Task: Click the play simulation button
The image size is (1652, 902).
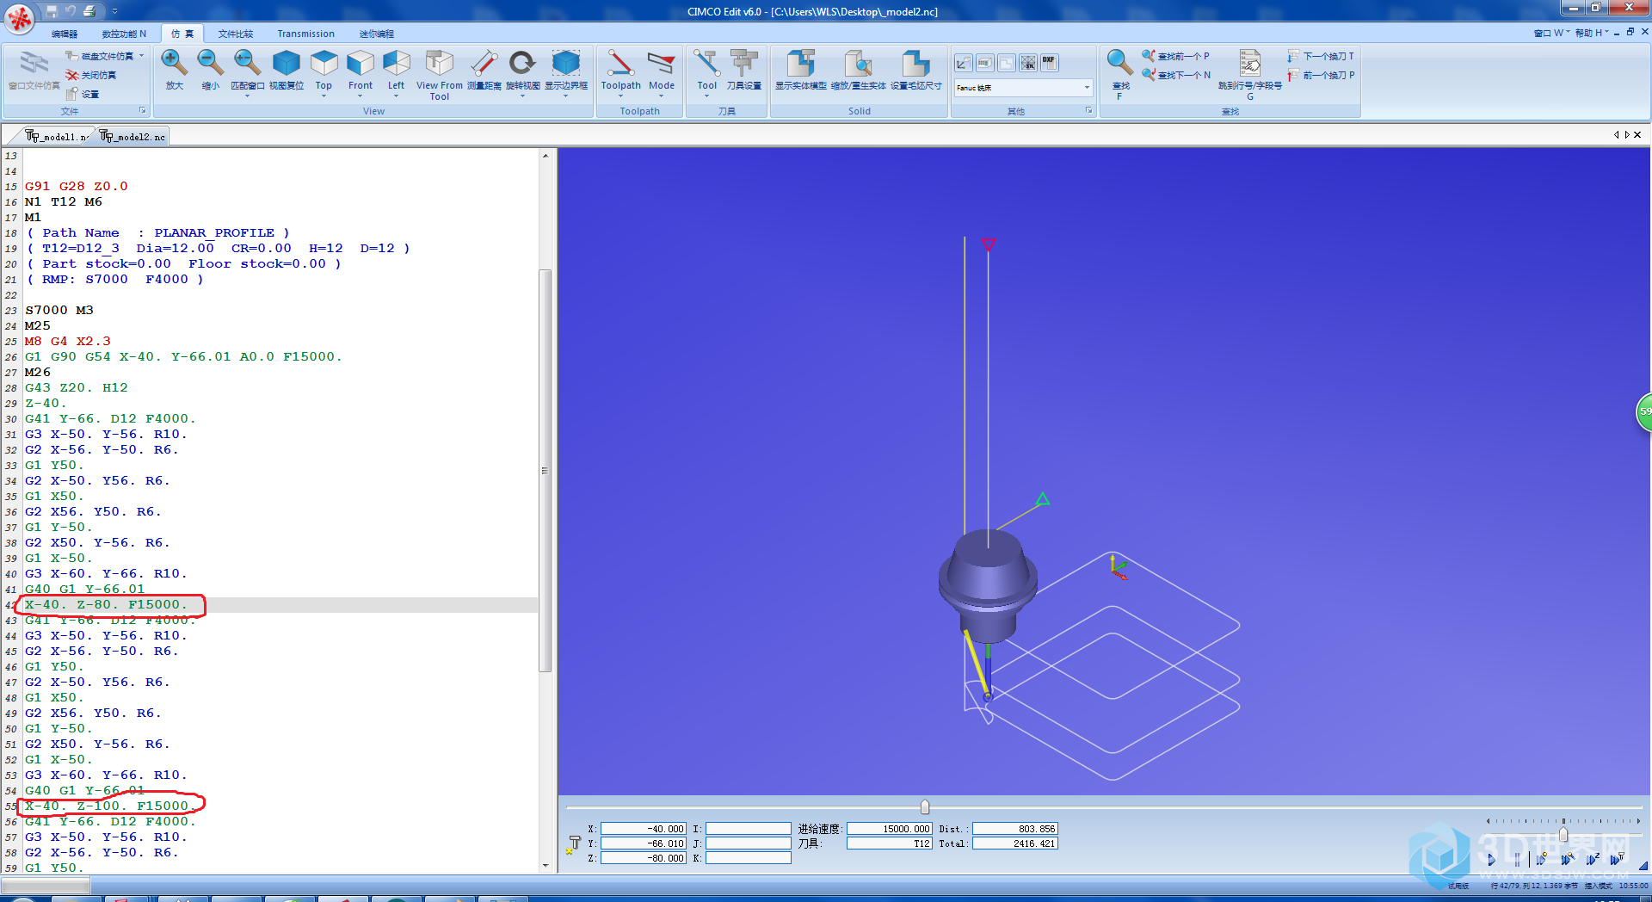Action: (x=1491, y=859)
